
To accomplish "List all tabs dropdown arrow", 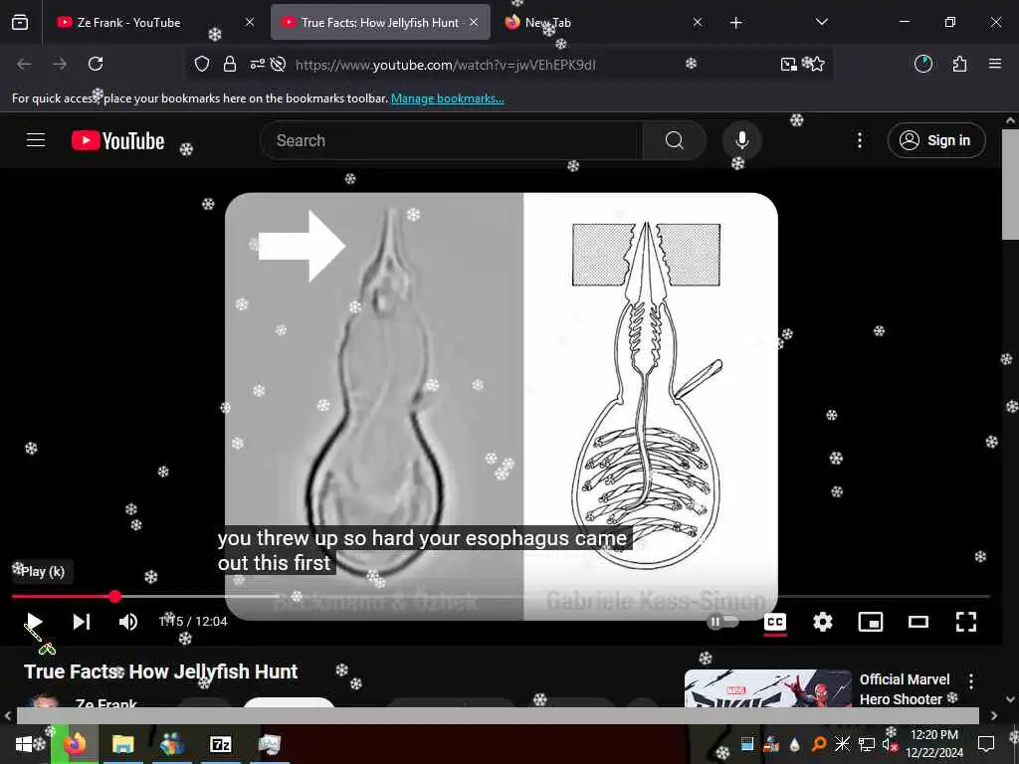I will click(821, 22).
